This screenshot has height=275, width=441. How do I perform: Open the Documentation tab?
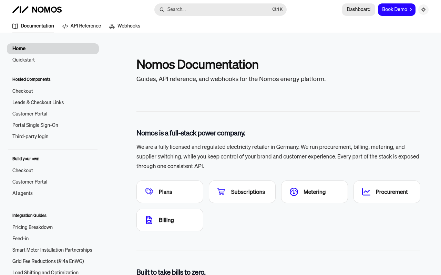[33, 26]
